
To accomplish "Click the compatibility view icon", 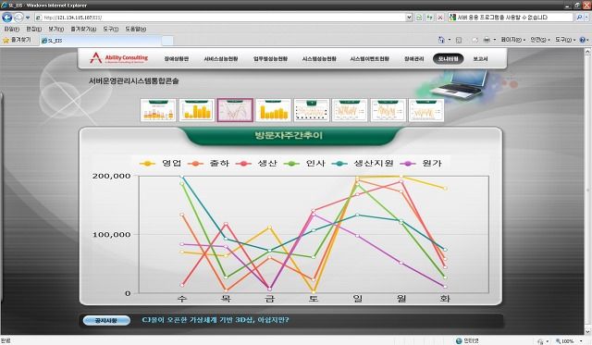I will 419,18.
